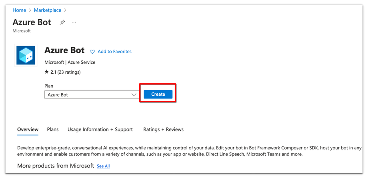This screenshot has width=368, height=179.
Task: Click the star rating icon
Action: tap(46, 72)
